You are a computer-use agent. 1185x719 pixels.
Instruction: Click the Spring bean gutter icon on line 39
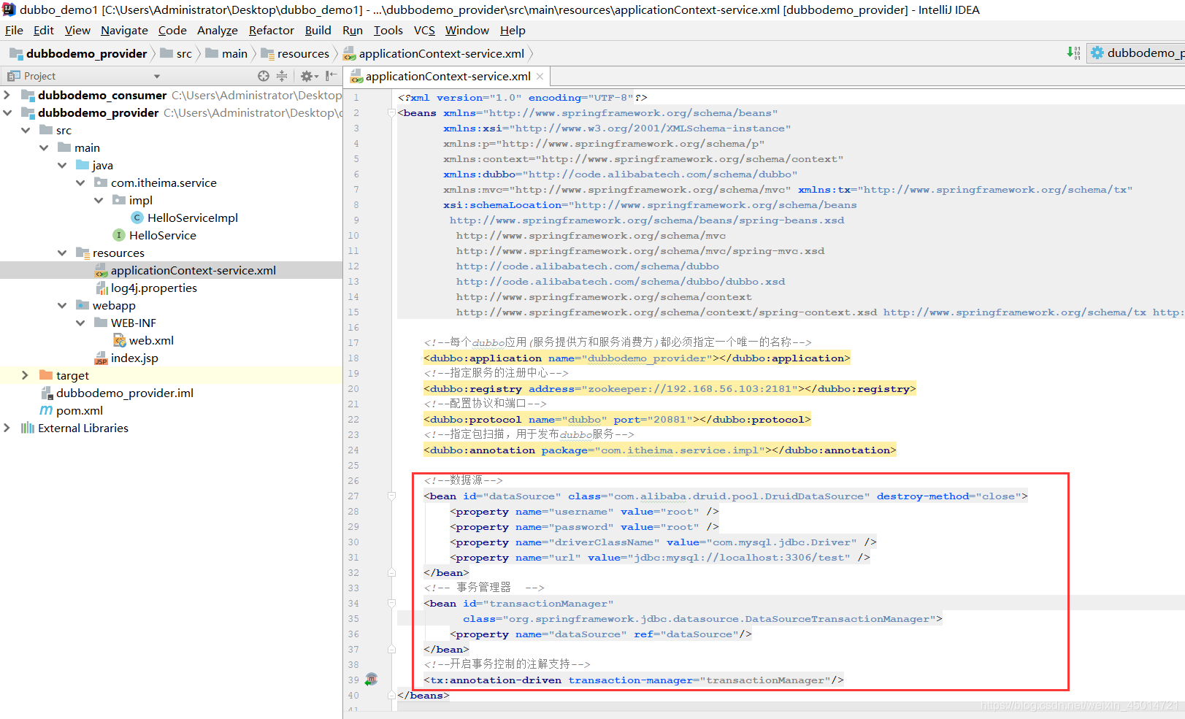[371, 680]
